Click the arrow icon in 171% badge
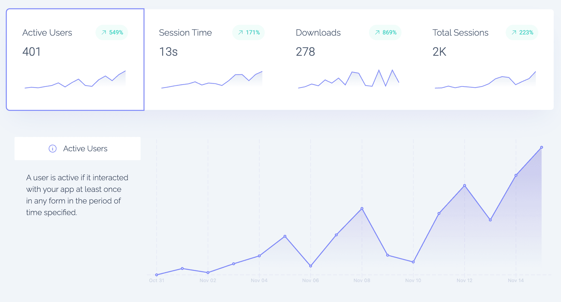This screenshot has width=561, height=302. (241, 33)
